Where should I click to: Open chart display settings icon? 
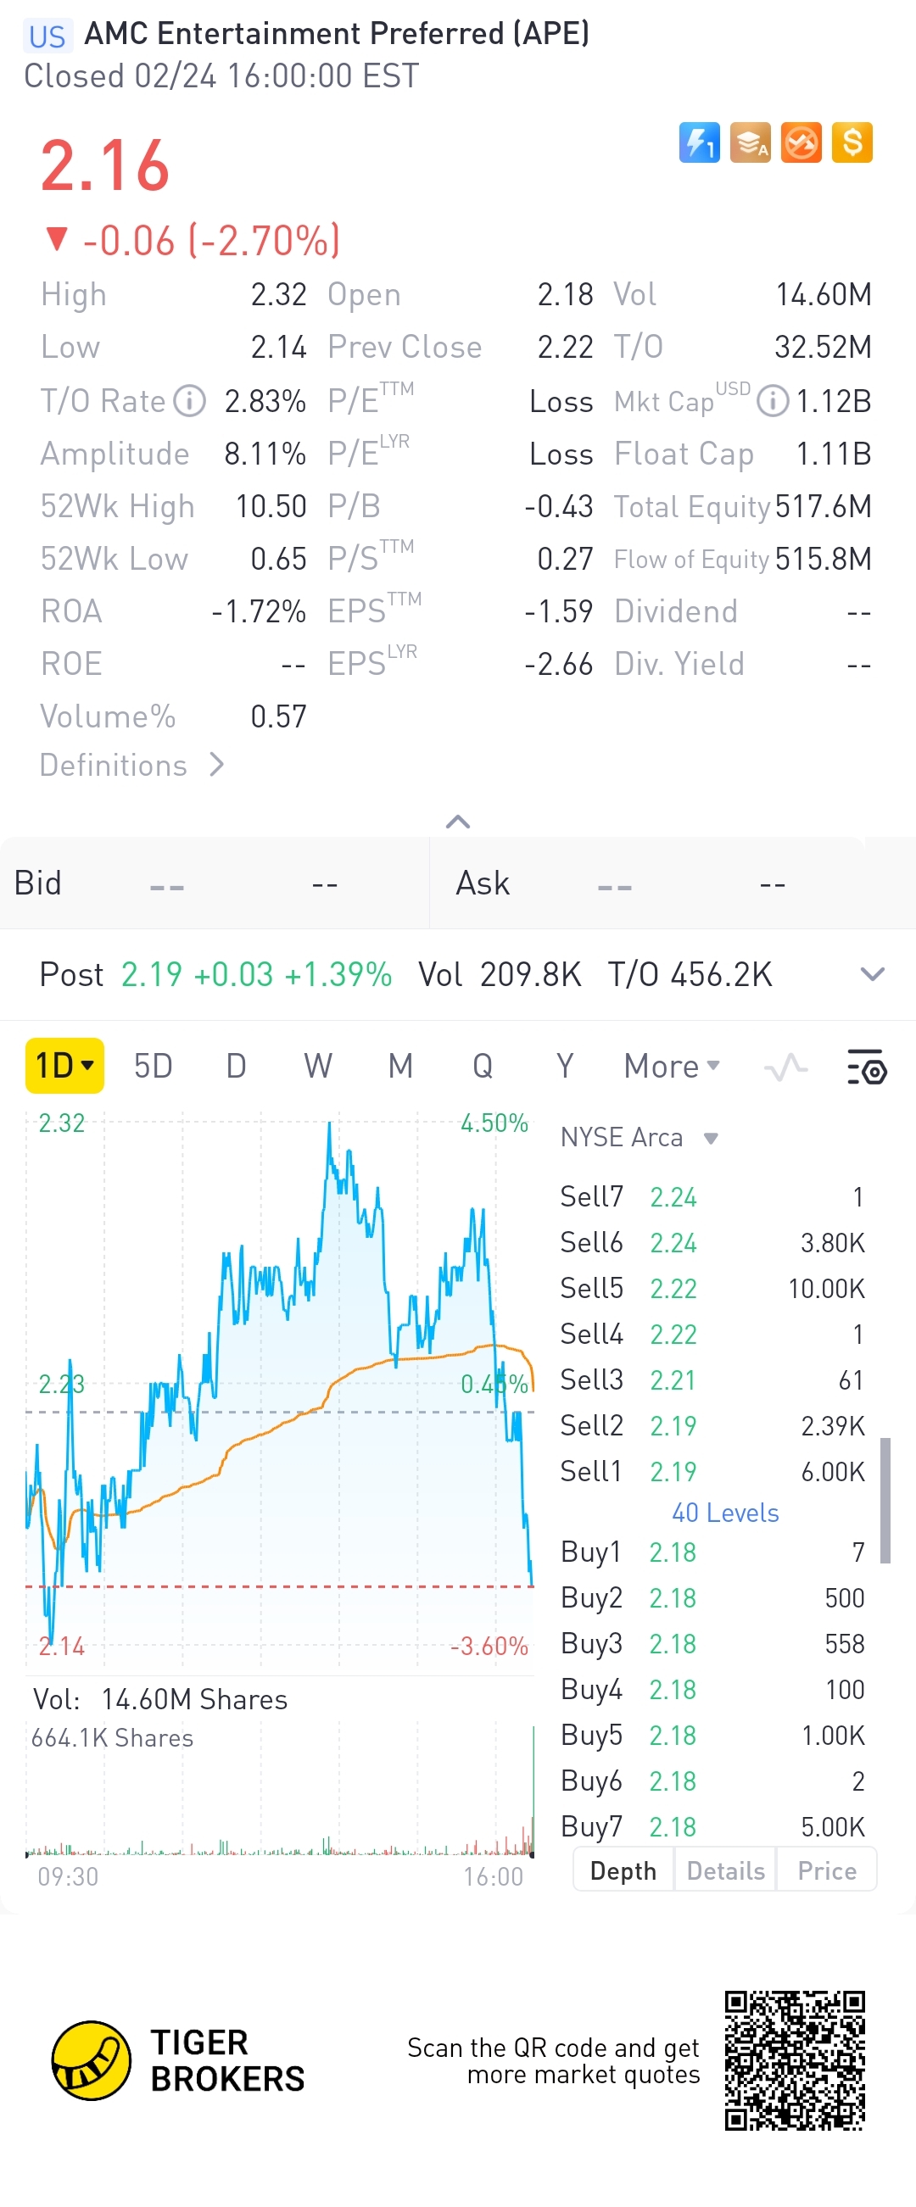tap(866, 1067)
